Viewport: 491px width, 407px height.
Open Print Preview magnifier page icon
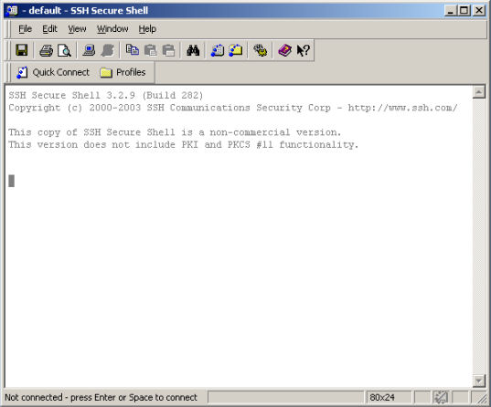tap(64, 50)
